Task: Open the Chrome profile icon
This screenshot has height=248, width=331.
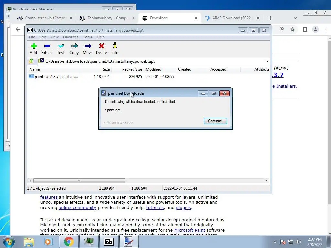Action: pyautogui.click(x=315, y=29)
